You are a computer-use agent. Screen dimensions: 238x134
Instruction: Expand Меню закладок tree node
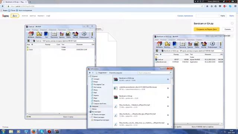[90, 117]
